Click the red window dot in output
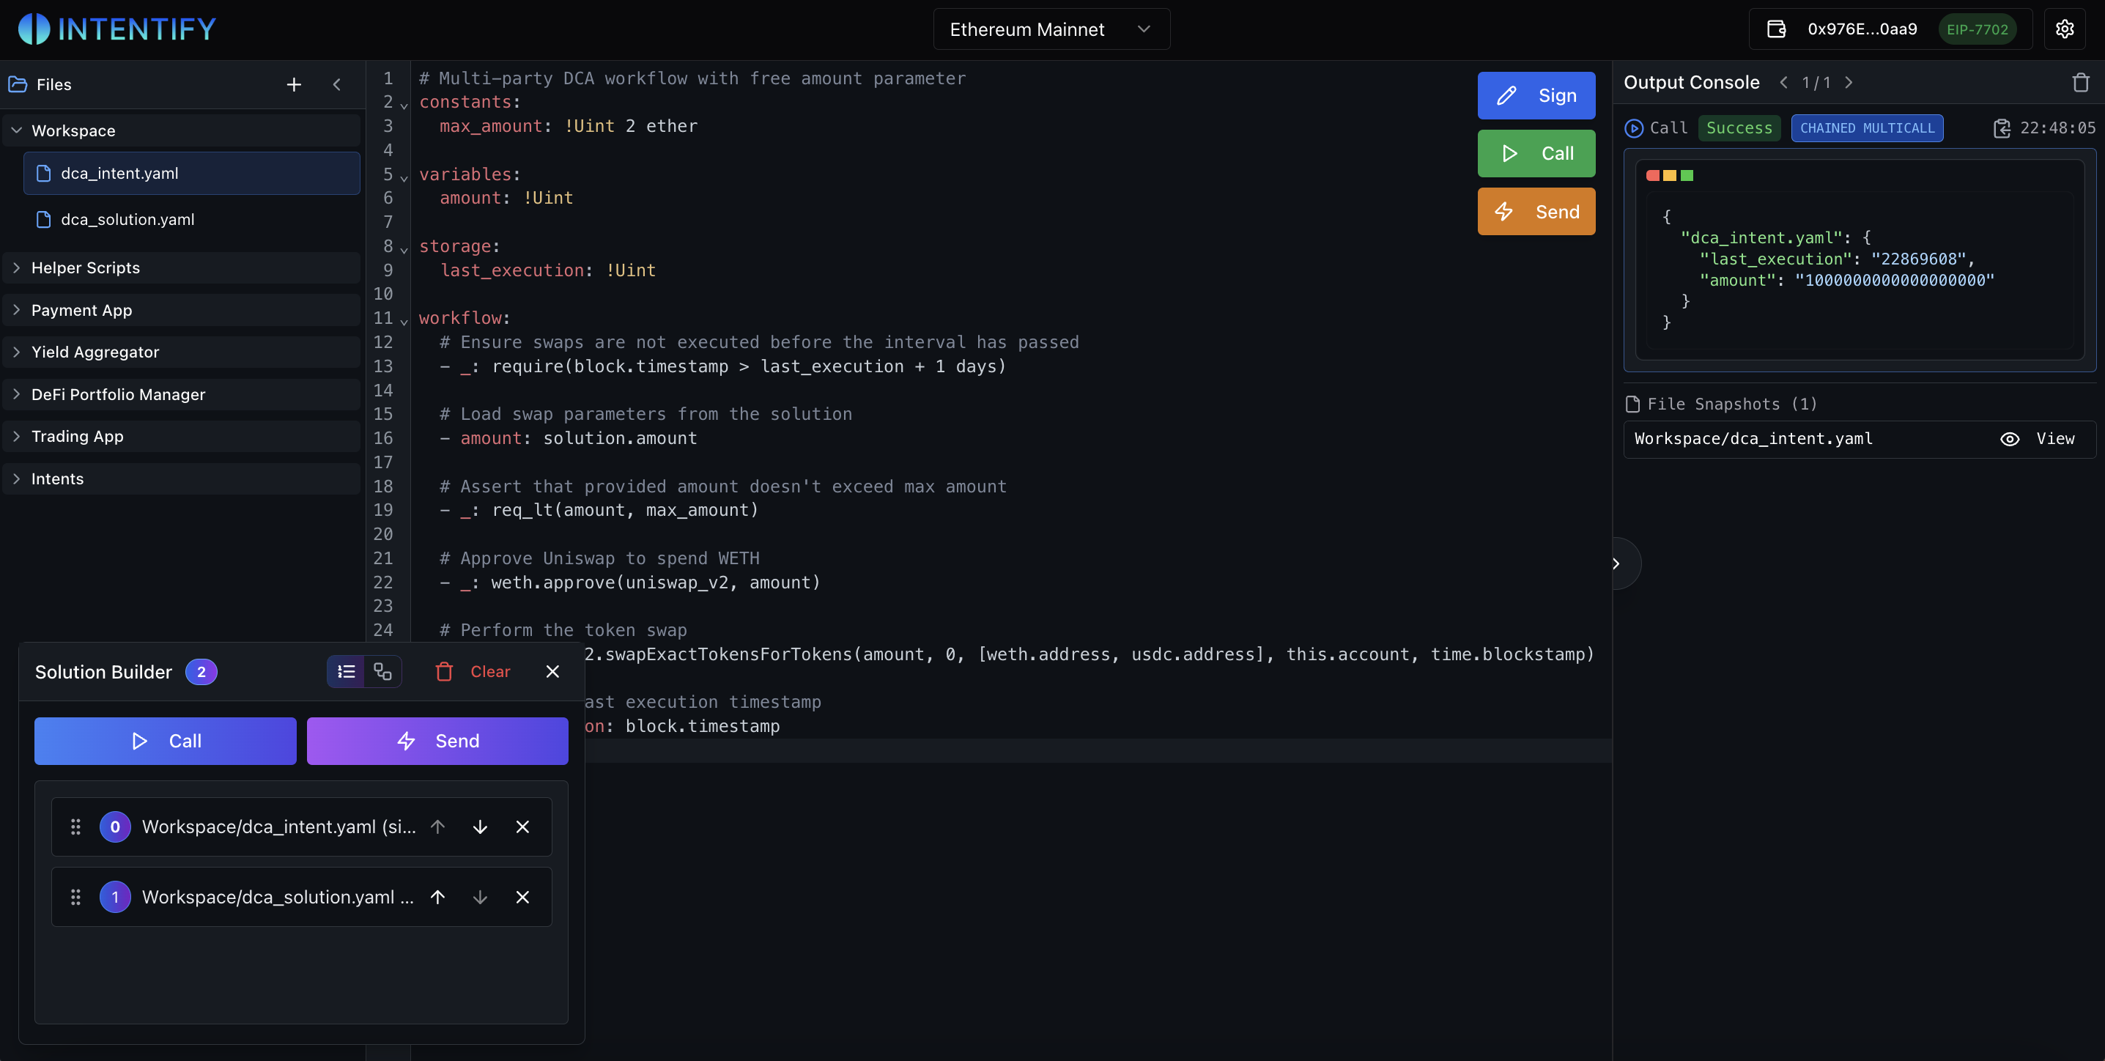 1652,176
